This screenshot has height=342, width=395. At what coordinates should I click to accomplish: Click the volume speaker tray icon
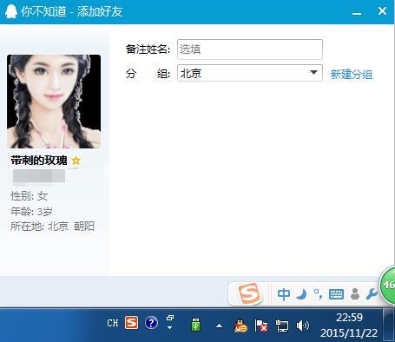coord(302,326)
